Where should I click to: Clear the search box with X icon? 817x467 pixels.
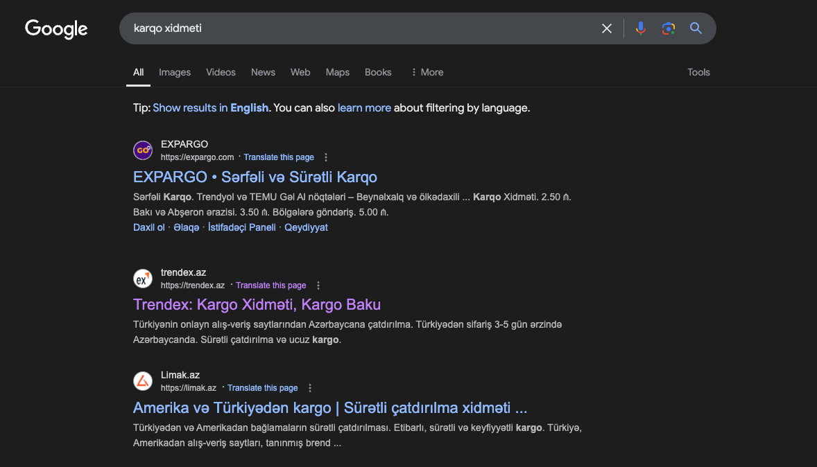click(x=606, y=28)
